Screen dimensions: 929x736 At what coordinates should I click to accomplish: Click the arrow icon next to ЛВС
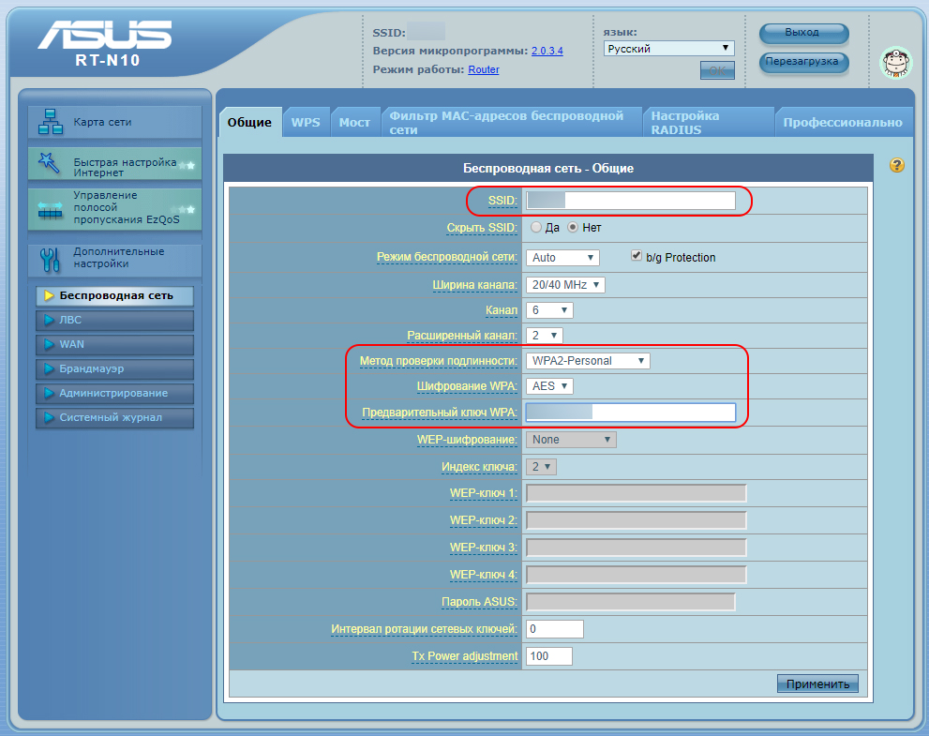point(49,320)
